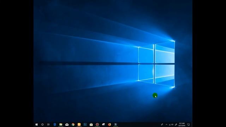Viewport: 226px width, 127px height.
Task: Open the red record-circle app icon
Action: point(97,125)
